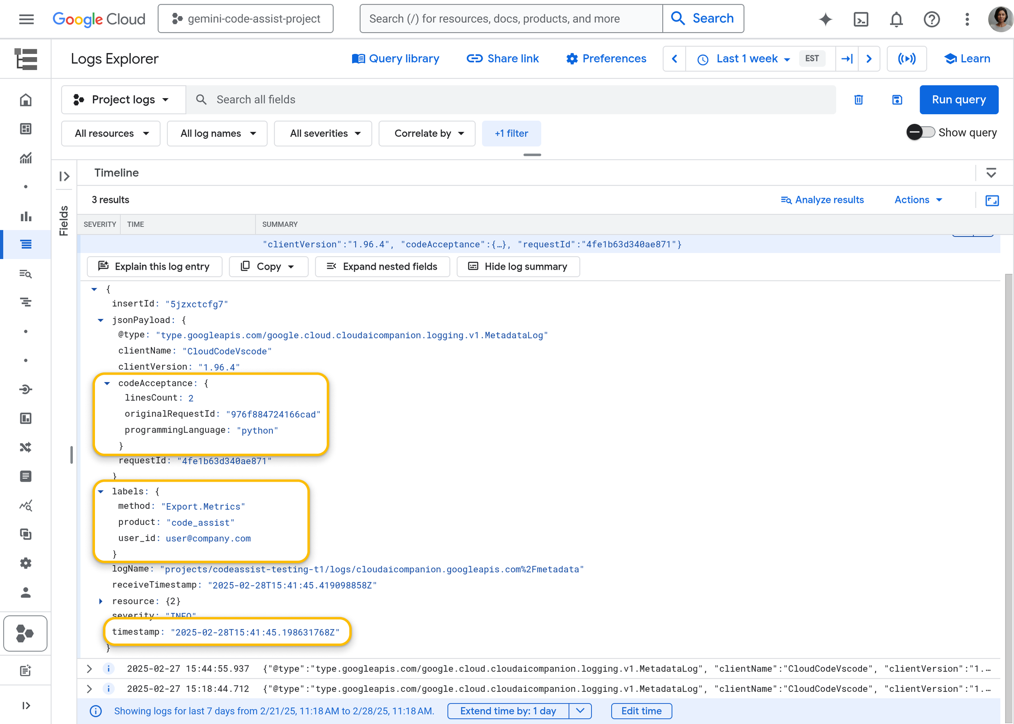Expand the 15:44:55.937 log entry
Screen dimensions: 1014x724
point(89,669)
